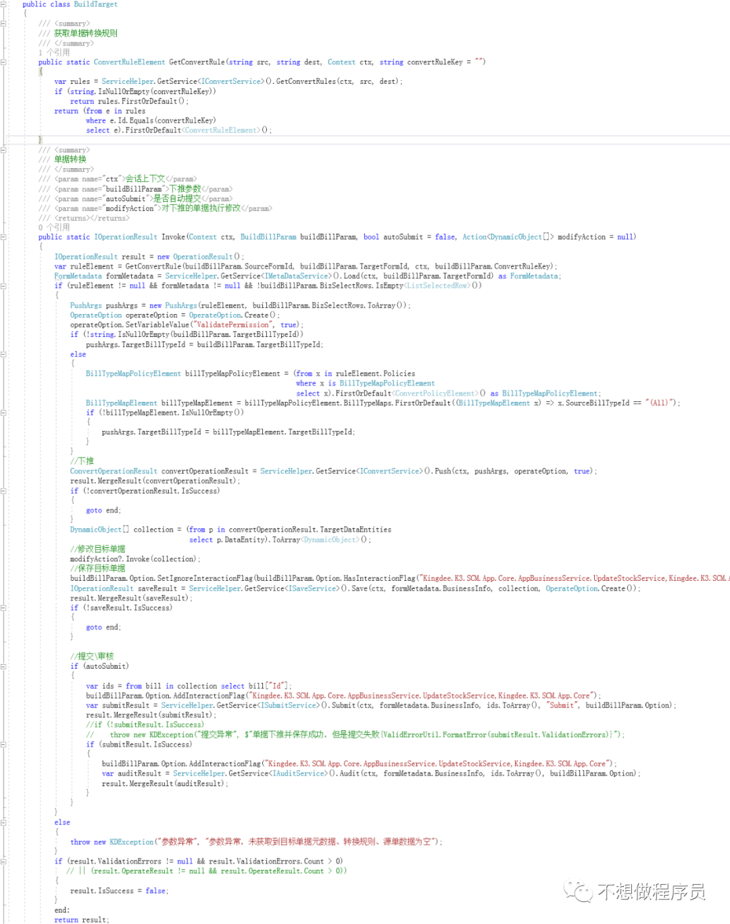Screen dimensions: 730x924
Task: Click IAuditService in the auditResult line
Action: click(298, 773)
